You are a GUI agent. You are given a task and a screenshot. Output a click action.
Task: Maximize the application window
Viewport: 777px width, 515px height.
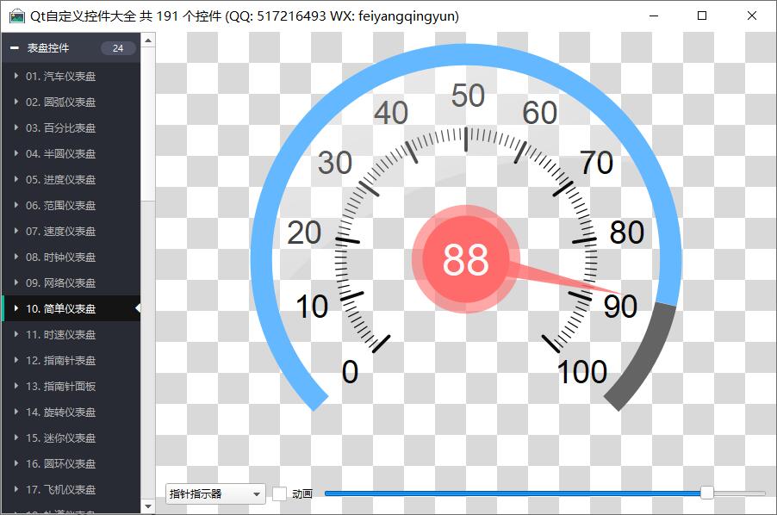click(702, 16)
